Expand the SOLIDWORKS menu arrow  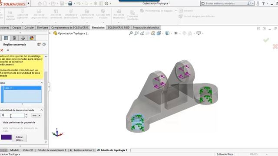tap(28, 3)
